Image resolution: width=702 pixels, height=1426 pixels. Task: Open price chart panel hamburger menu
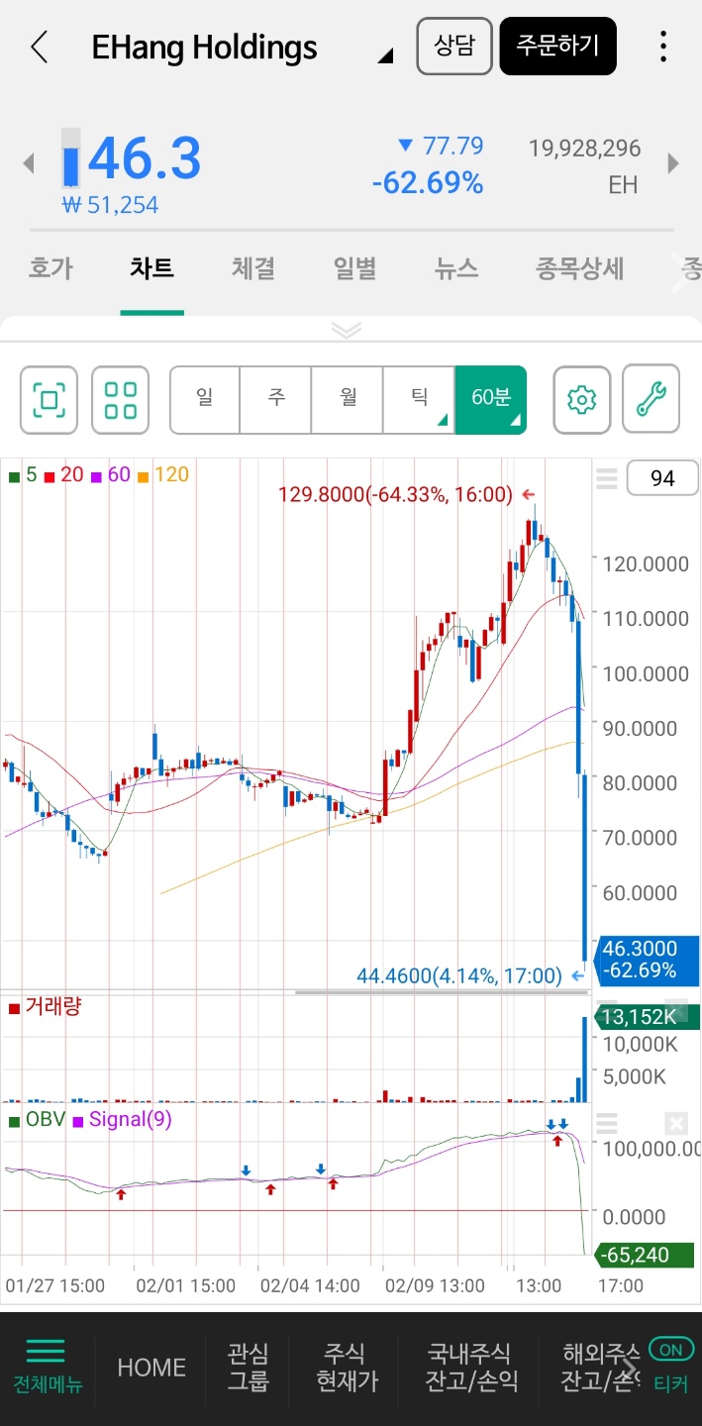(x=606, y=479)
